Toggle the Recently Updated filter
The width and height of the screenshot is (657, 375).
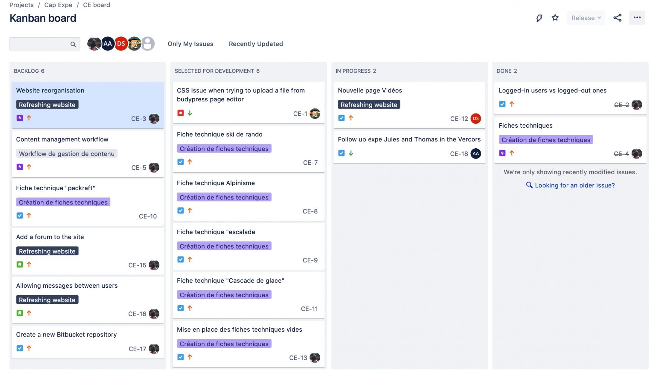tap(256, 44)
